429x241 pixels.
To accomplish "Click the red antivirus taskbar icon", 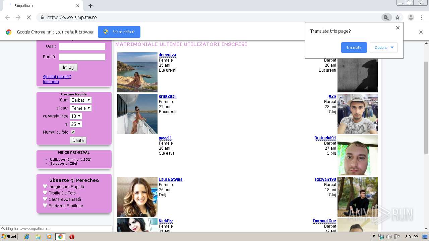I will (x=72, y=237).
